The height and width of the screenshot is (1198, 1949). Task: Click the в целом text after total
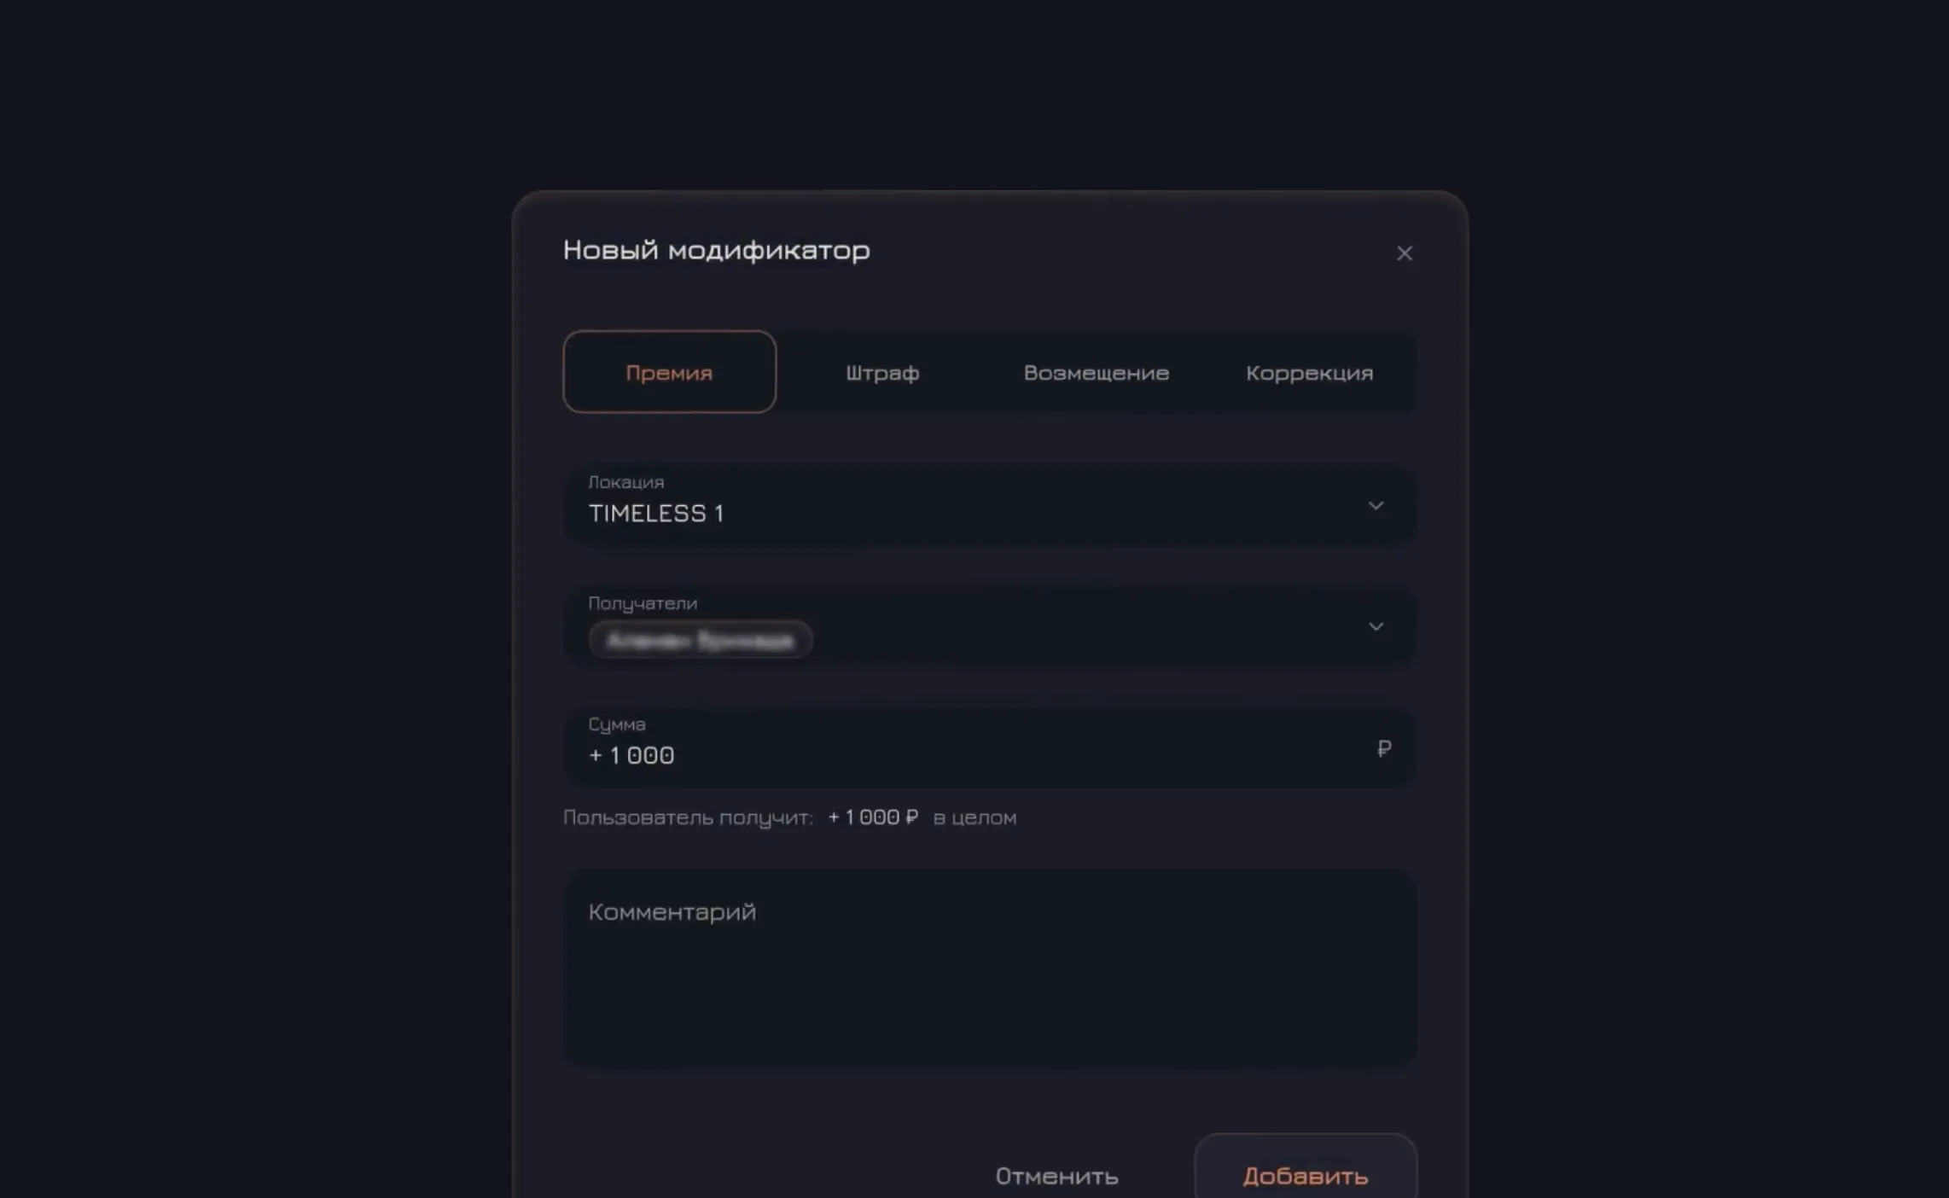(974, 817)
